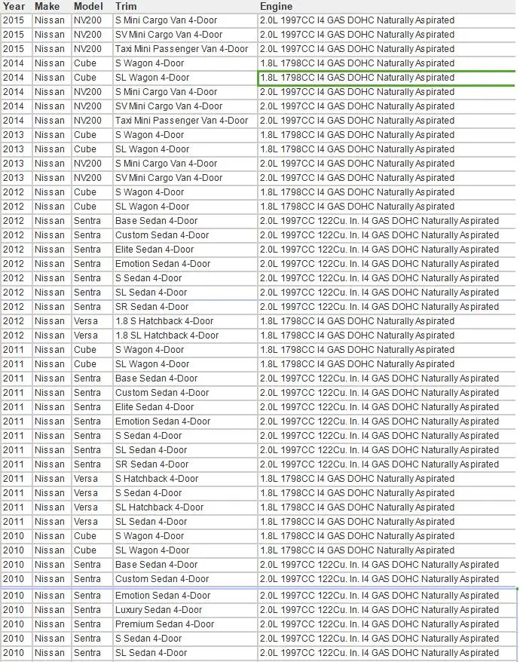Click Model cell 'Cube' in 2014 SL Wagon row
Image resolution: width=520 pixels, height=662 pixels.
tap(92, 78)
